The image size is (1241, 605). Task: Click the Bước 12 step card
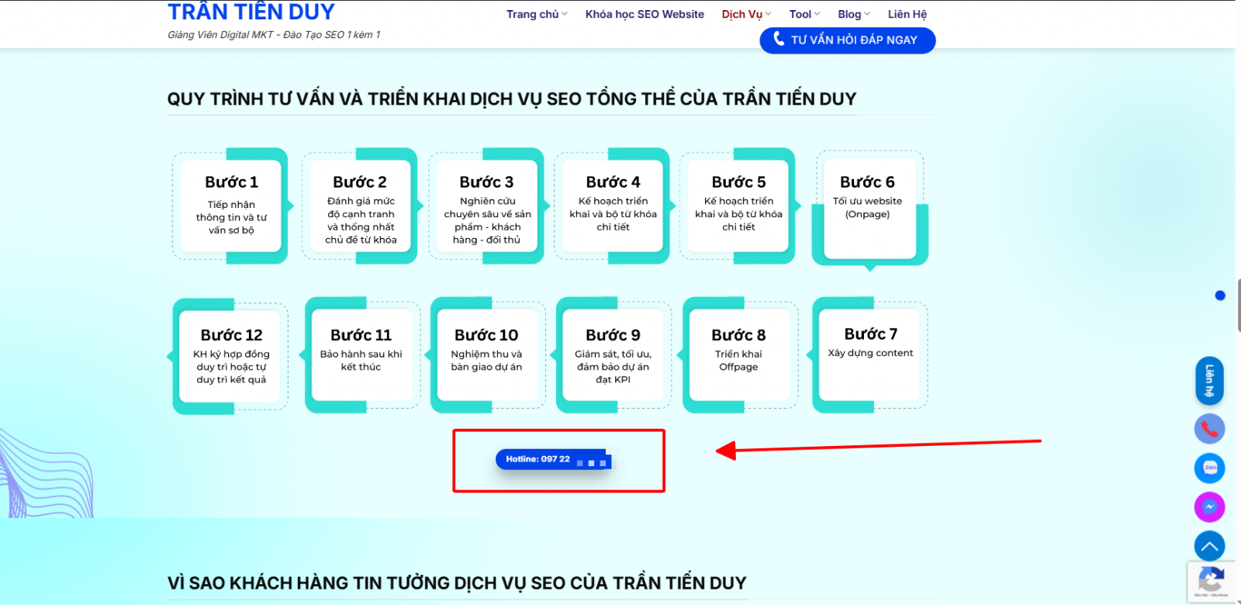tap(231, 357)
